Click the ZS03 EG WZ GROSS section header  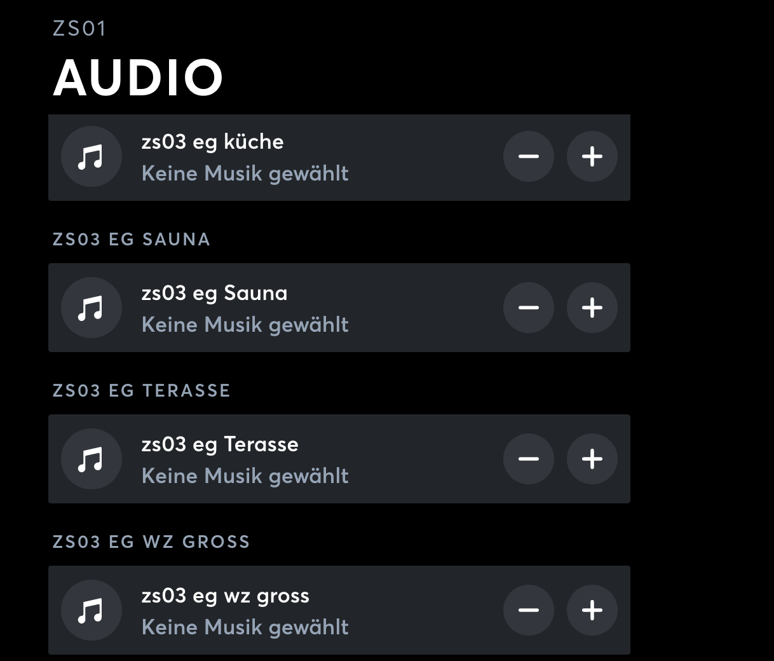click(151, 542)
